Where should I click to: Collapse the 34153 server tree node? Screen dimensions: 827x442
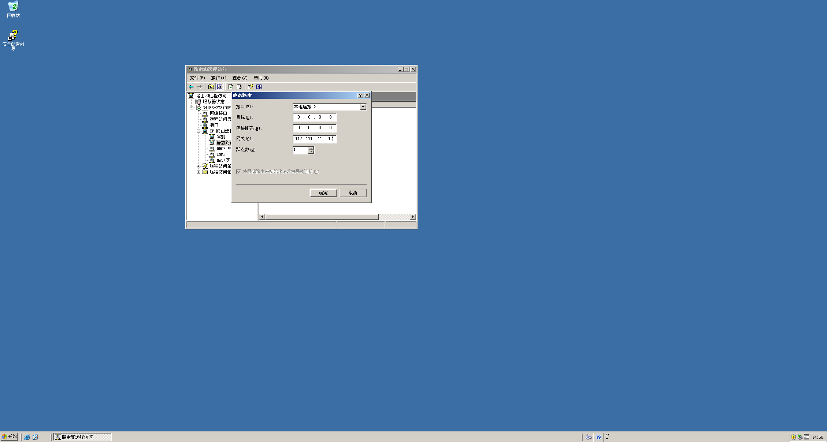(x=191, y=108)
